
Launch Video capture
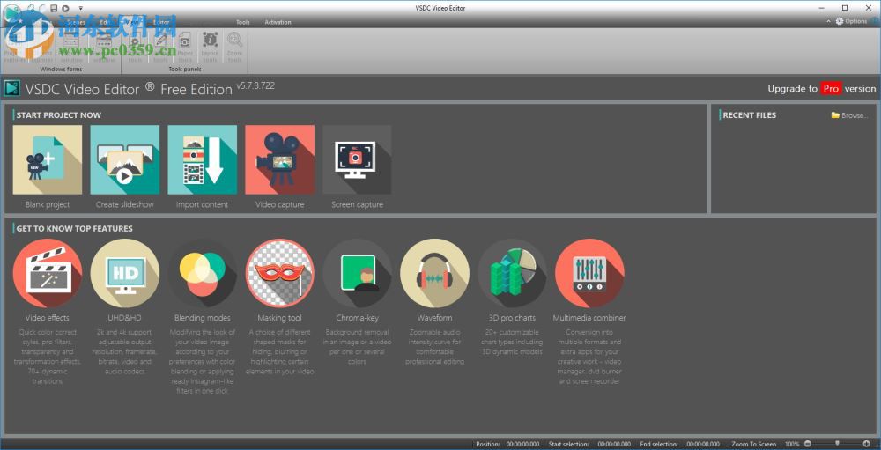[280, 159]
